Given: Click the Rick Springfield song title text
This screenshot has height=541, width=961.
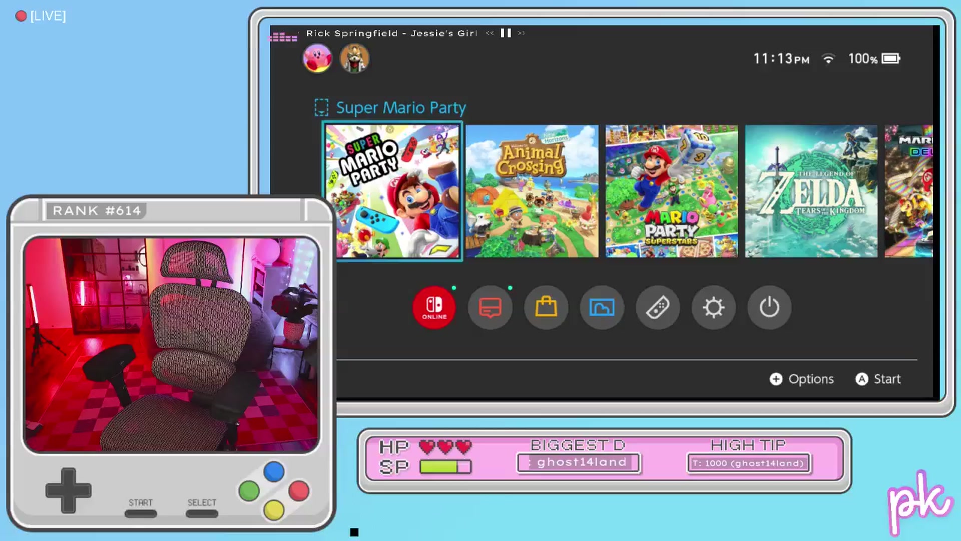Looking at the screenshot, I should pyautogui.click(x=391, y=33).
